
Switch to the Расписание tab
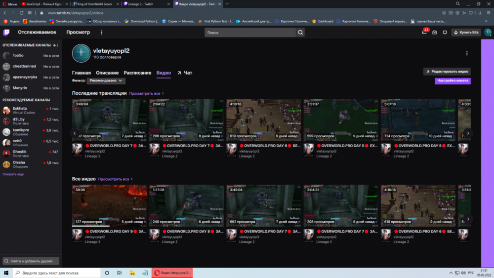point(137,73)
